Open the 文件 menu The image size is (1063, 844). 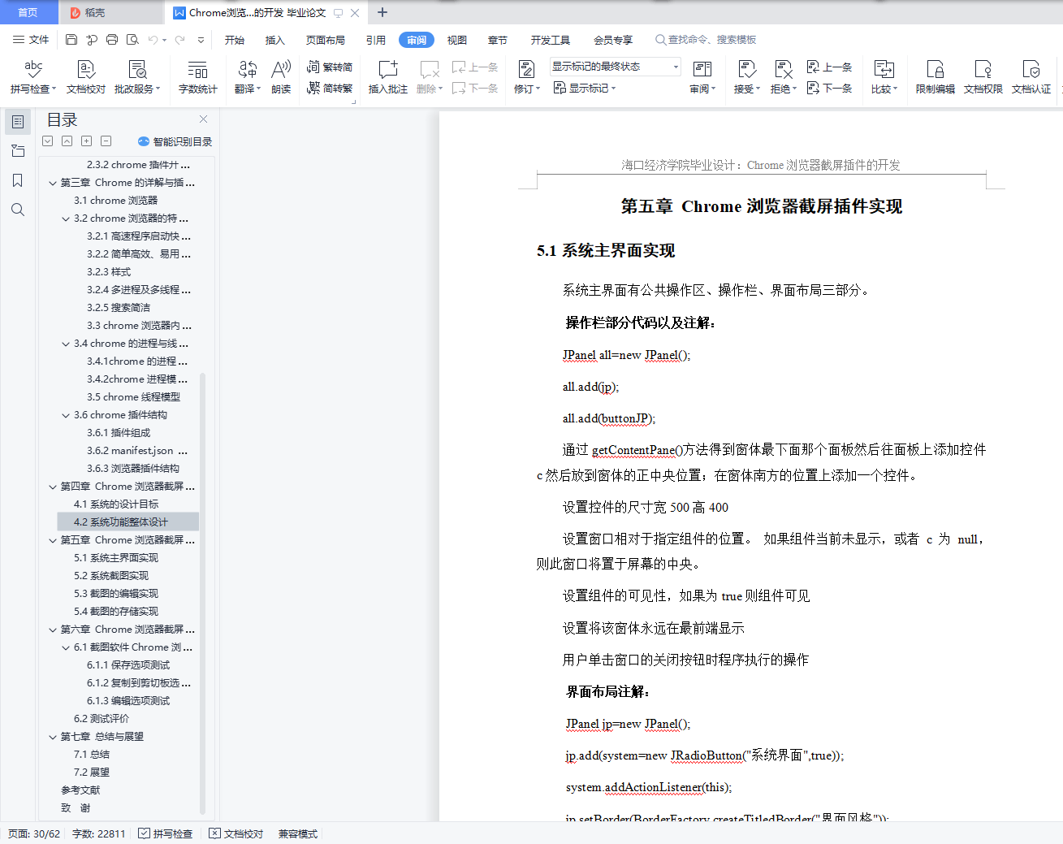(x=31, y=40)
